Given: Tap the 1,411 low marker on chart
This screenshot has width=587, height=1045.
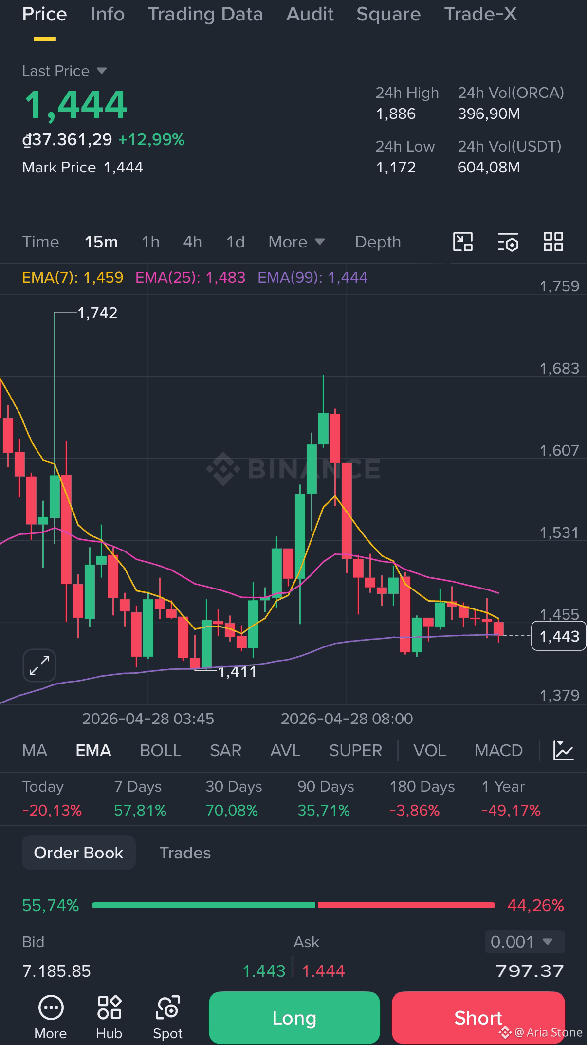Looking at the screenshot, I should click(x=237, y=672).
